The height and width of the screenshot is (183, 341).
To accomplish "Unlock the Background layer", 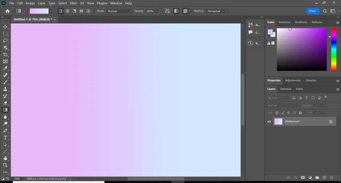I will (x=331, y=121).
